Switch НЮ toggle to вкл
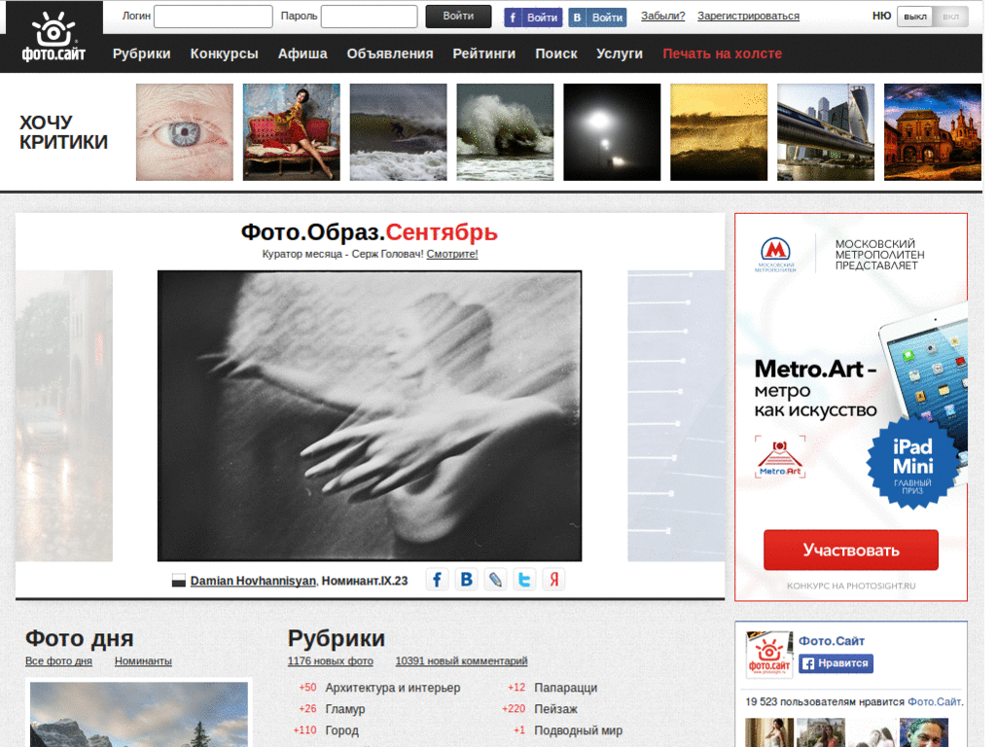Image resolution: width=996 pixels, height=747 pixels. click(x=950, y=17)
